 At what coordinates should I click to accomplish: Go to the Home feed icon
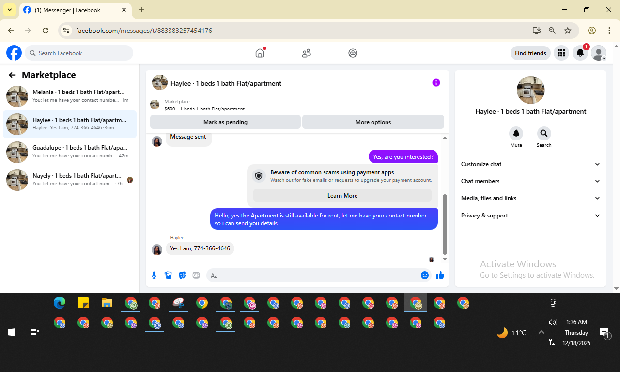pos(260,53)
